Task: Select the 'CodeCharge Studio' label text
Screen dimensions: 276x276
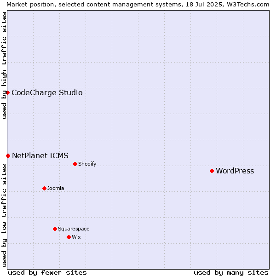Action: pos(47,93)
